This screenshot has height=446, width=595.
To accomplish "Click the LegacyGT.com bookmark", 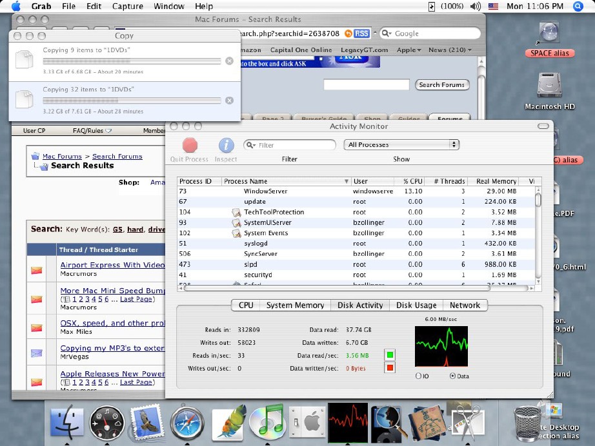I will click(364, 50).
